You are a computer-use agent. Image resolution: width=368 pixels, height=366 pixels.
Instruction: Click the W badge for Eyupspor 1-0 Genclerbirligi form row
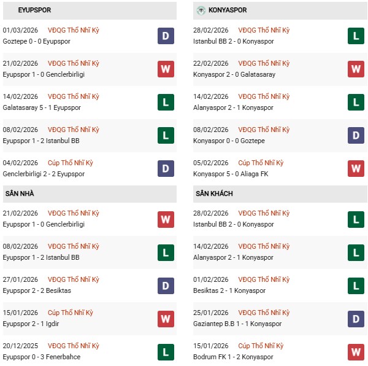coord(165,69)
